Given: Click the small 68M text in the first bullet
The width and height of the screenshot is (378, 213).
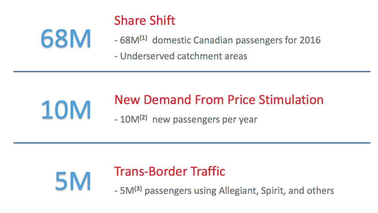Looking at the screenshot, I should click(130, 40).
